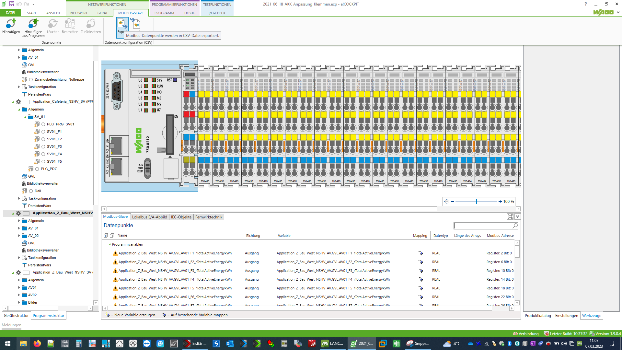Open Firefox from the taskbar

(37, 344)
